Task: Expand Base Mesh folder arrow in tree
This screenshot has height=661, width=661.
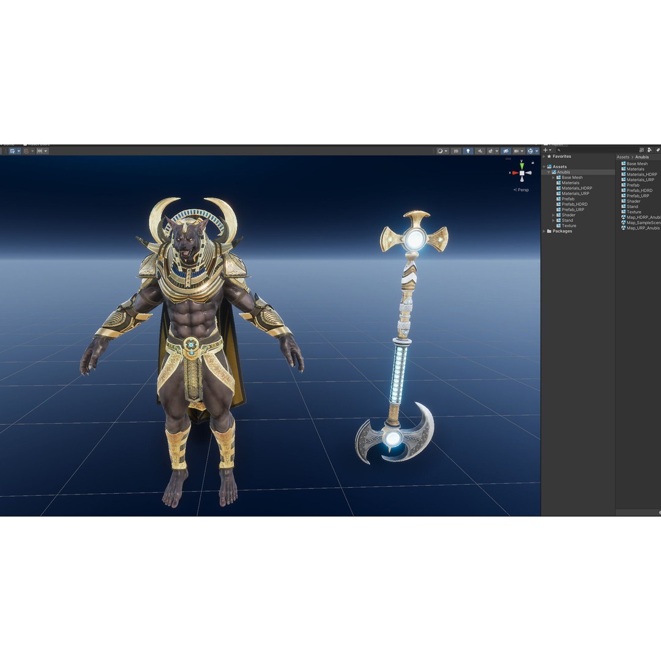Action: coord(553,177)
